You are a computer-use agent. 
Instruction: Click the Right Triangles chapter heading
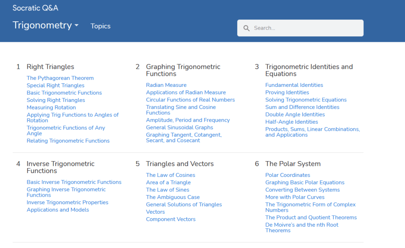tap(50, 67)
